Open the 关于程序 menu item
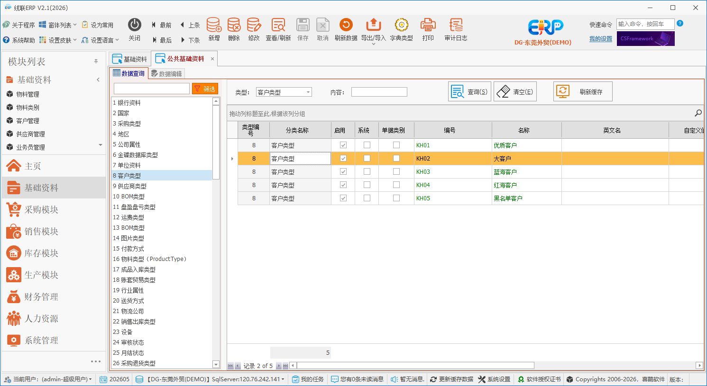Image resolution: width=707 pixels, height=386 pixels. [x=19, y=25]
